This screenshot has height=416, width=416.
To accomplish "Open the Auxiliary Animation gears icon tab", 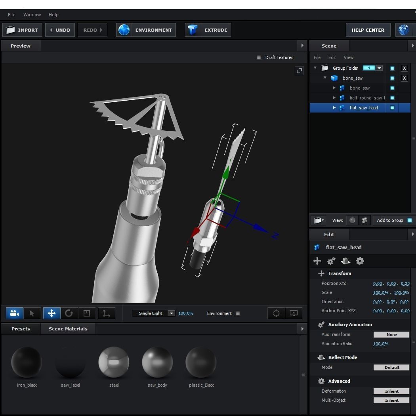I will (x=331, y=261).
